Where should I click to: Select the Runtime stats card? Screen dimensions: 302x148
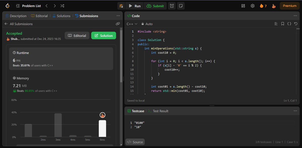[x=61, y=59]
